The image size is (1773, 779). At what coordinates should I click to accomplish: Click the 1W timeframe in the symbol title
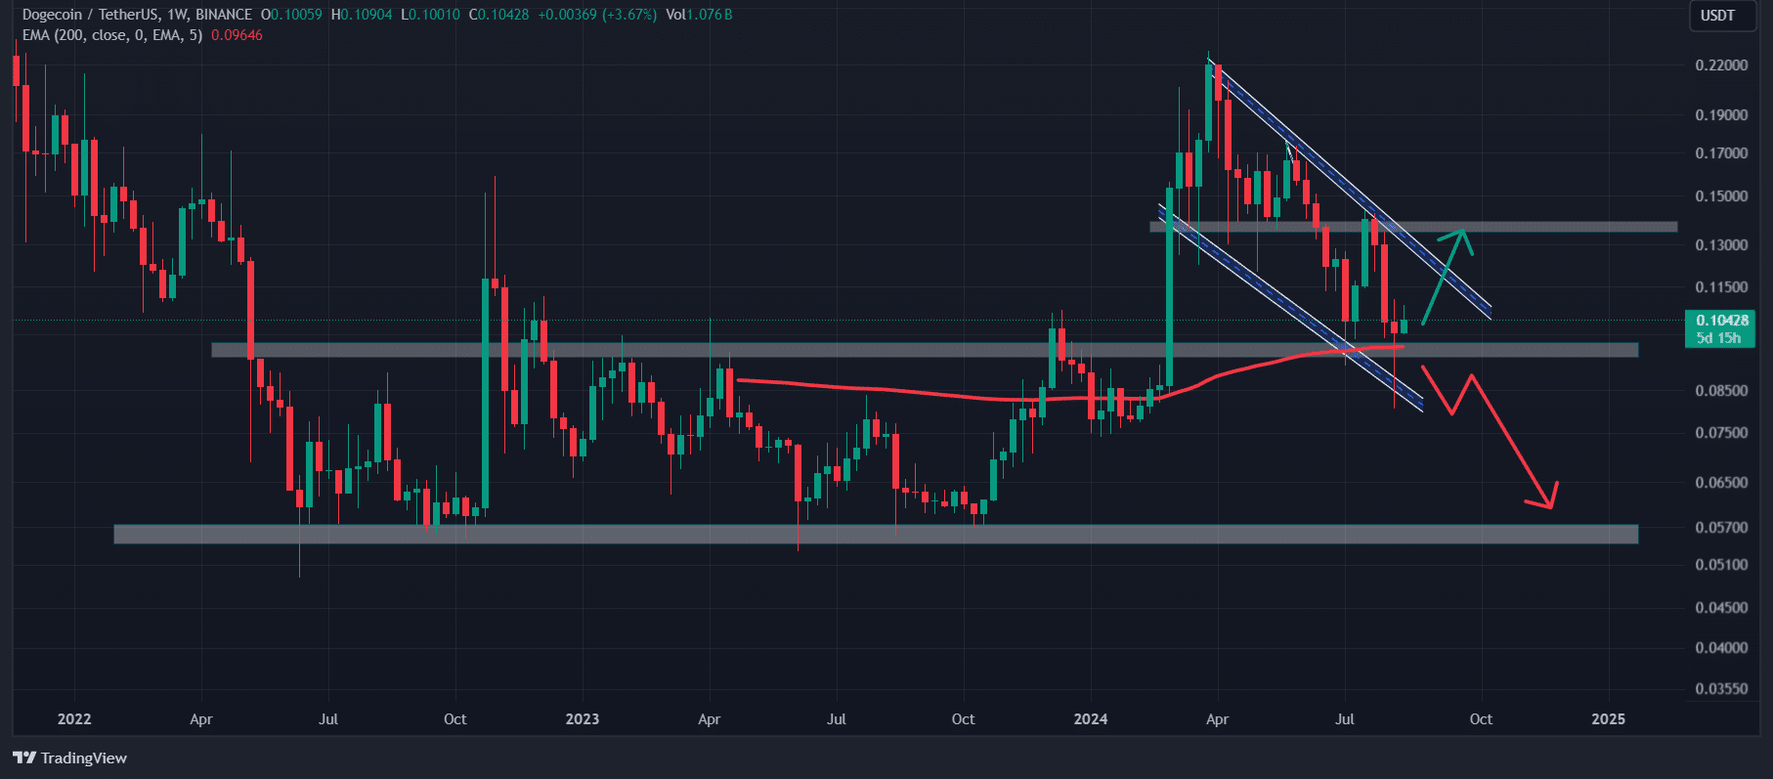click(x=176, y=15)
